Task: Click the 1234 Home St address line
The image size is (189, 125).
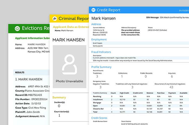Action: click(99, 30)
